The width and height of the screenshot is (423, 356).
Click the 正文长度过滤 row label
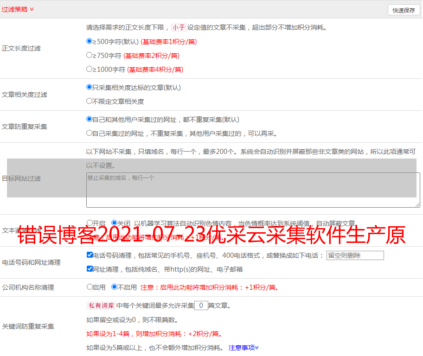tap(21, 48)
